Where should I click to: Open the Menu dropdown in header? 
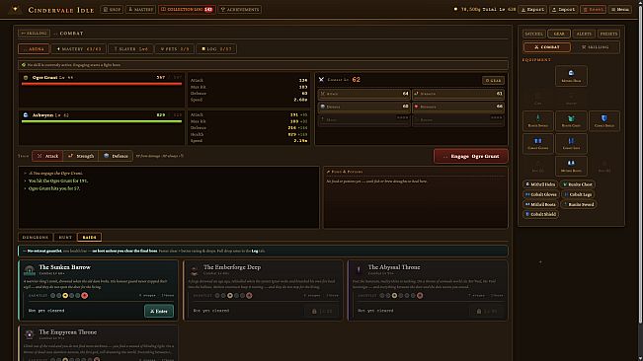click(x=620, y=10)
